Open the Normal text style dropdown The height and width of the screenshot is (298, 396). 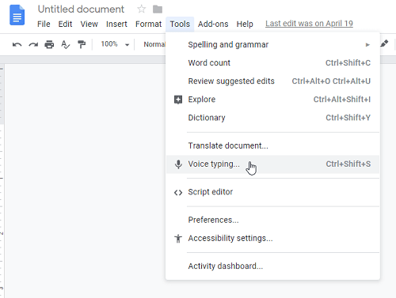tap(154, 44)
